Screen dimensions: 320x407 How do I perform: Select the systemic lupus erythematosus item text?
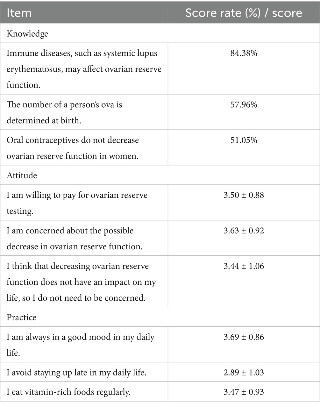84,69
